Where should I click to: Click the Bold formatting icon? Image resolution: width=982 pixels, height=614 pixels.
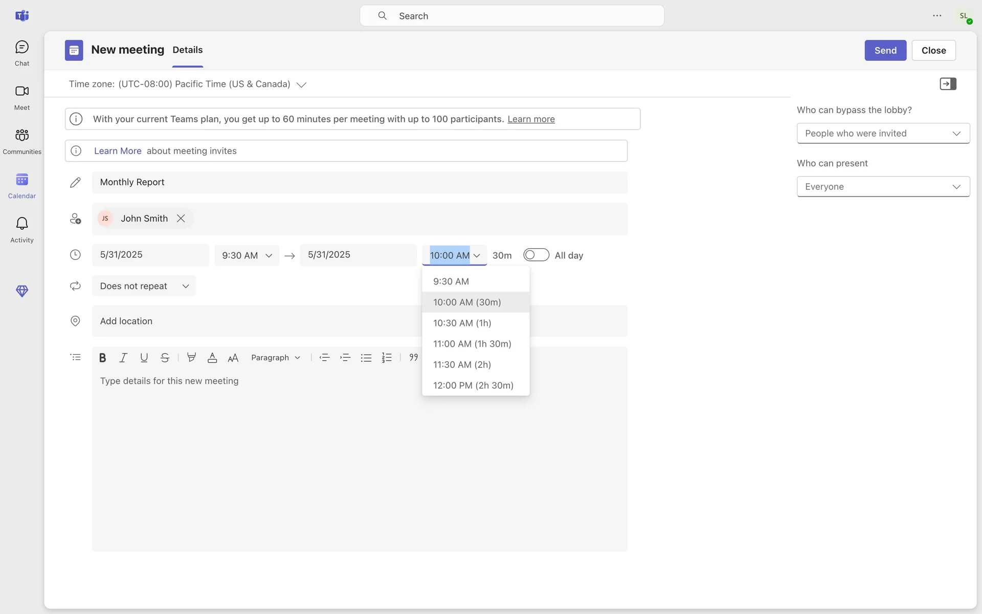102,358
